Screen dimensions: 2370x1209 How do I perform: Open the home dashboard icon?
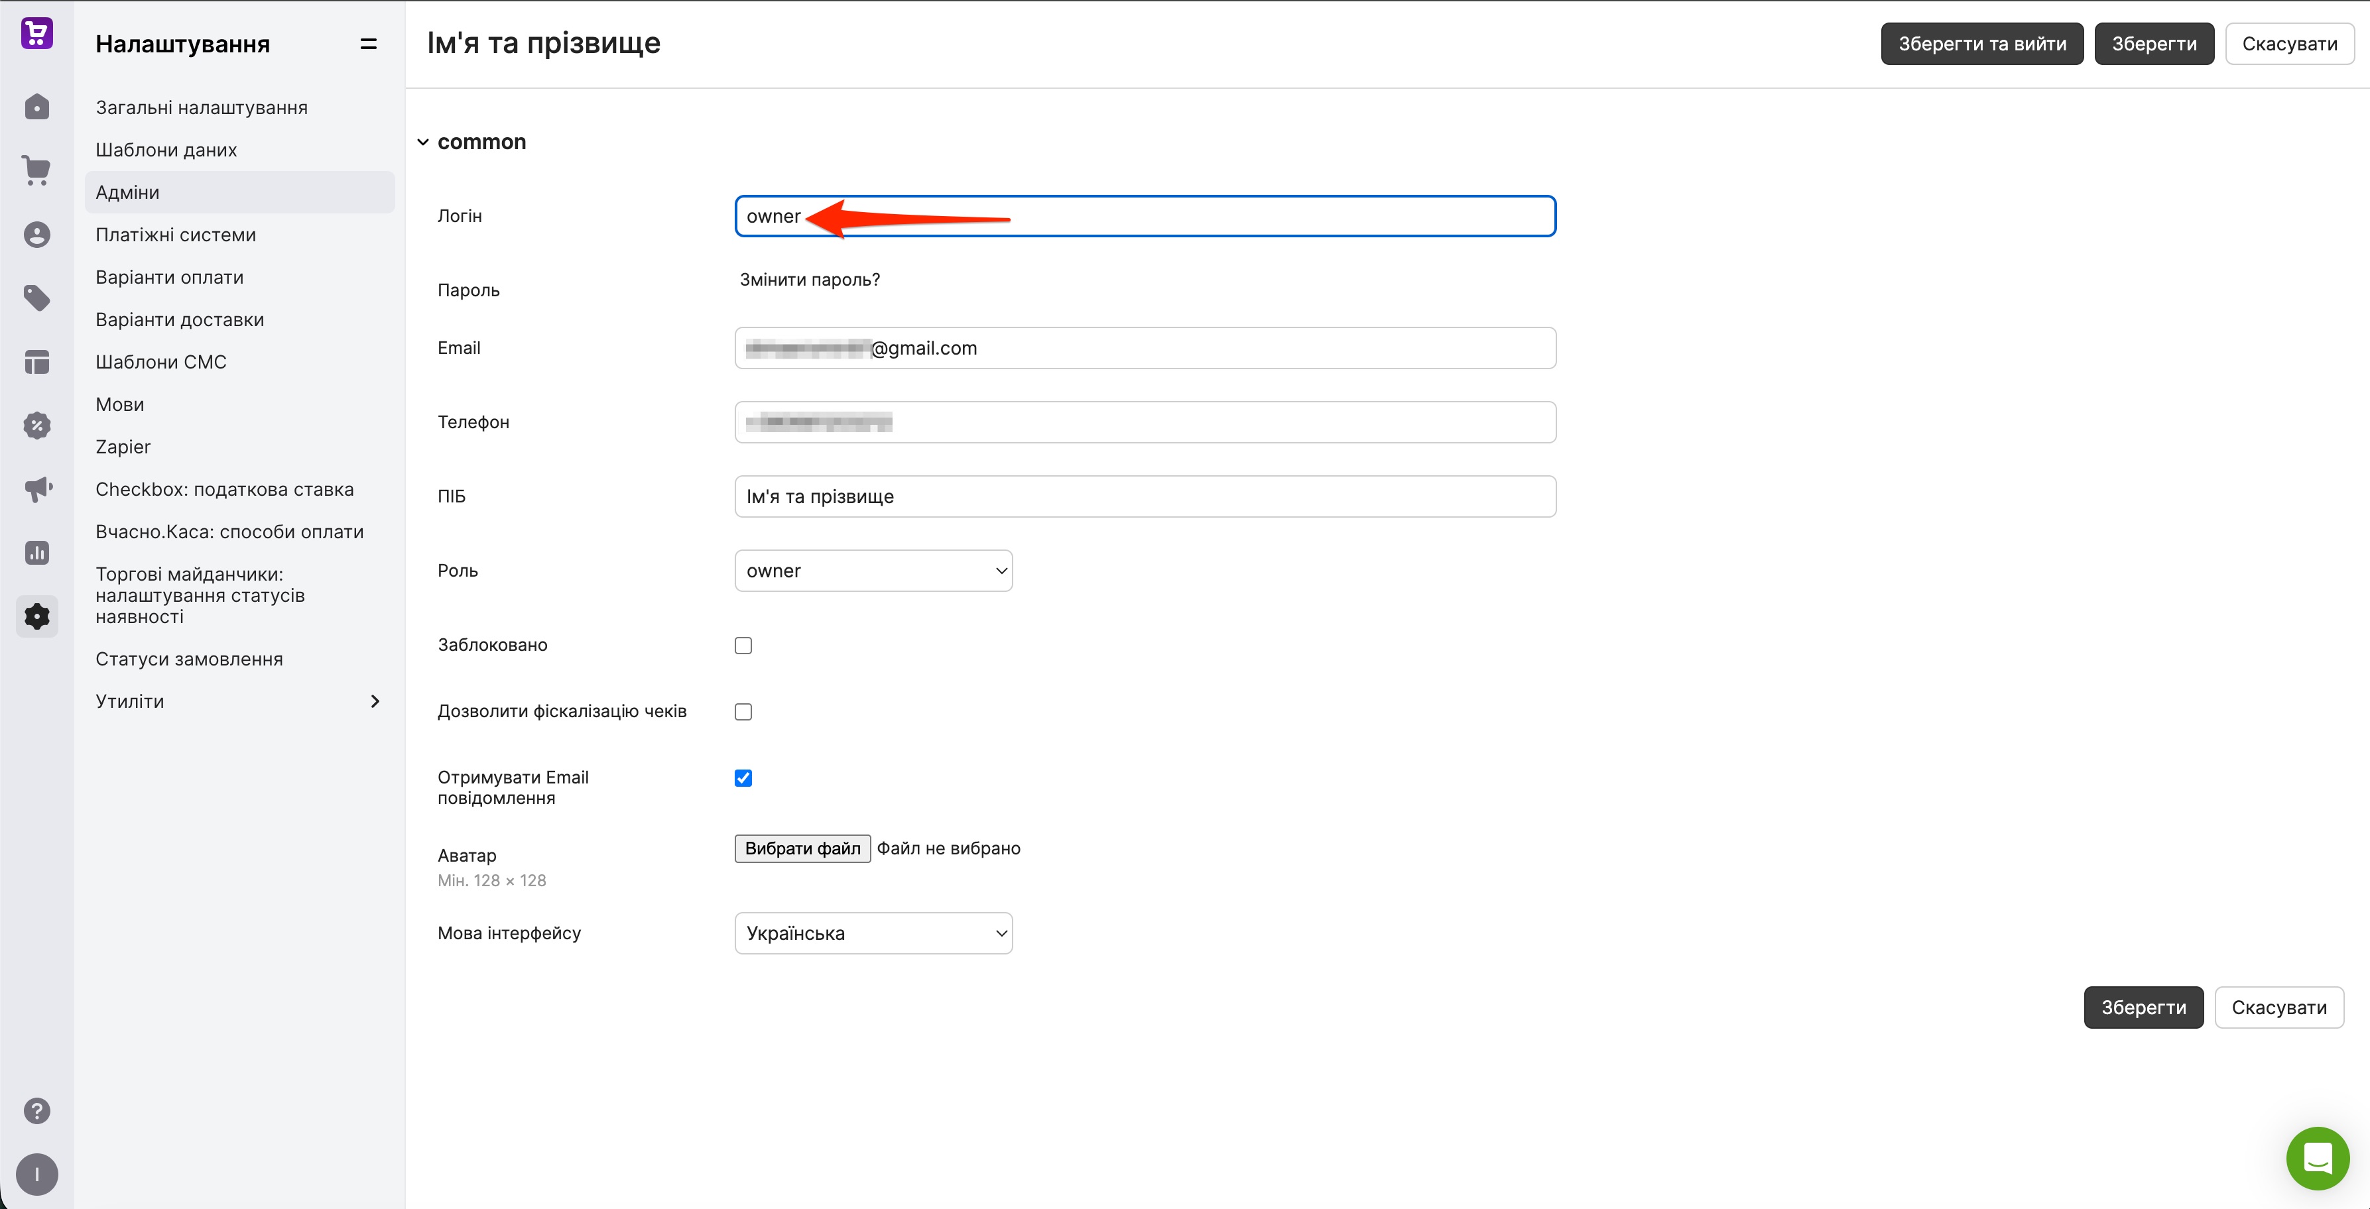[36, 107]
